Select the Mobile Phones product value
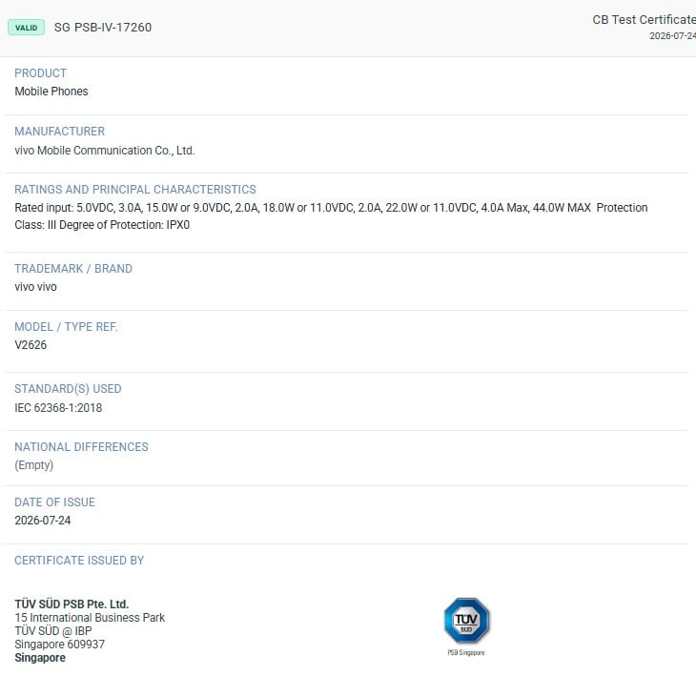Image resolution: width=696 pixels, height=676 pixels. (51, 92)
